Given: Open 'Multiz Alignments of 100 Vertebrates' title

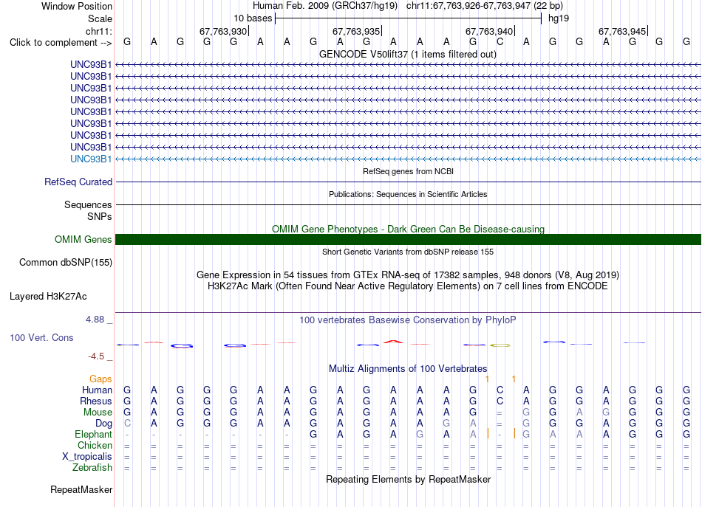Looking at the screenshot, I should (408, 368).
